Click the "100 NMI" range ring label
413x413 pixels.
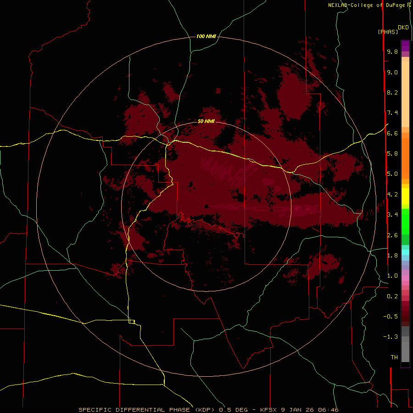[206, 36]
